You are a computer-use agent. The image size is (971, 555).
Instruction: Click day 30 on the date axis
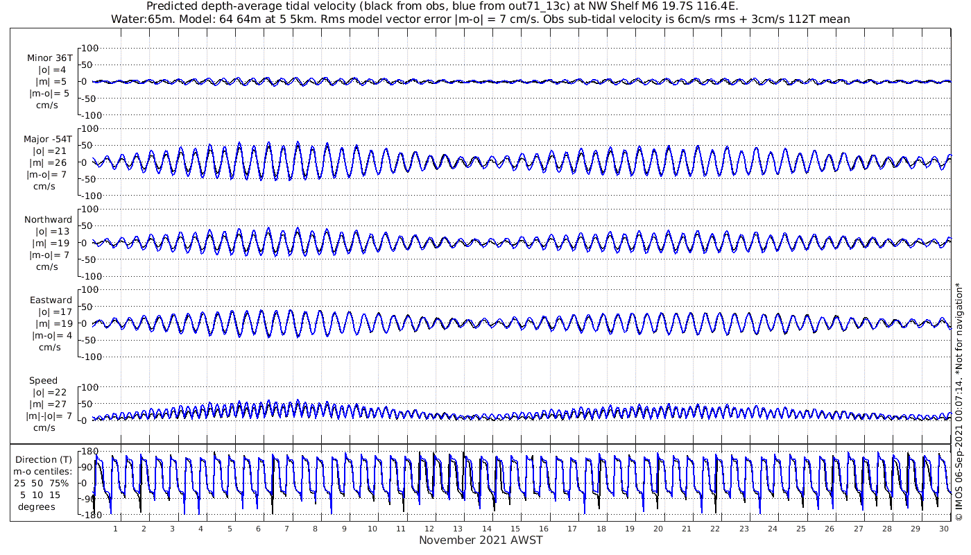tap(944, 529)
